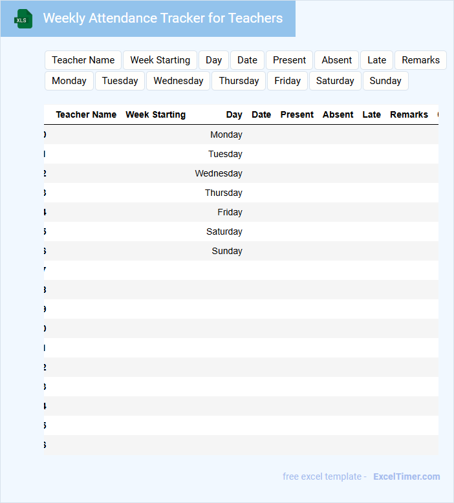Open the Remarks tag button
This screenshot has height=503, width=454.
(x=420, y=60)
